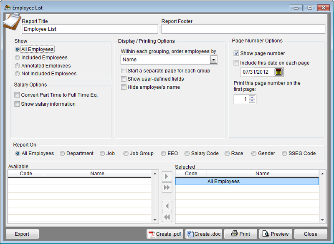Open the date picker calendar icon

[x=278, y=72]
